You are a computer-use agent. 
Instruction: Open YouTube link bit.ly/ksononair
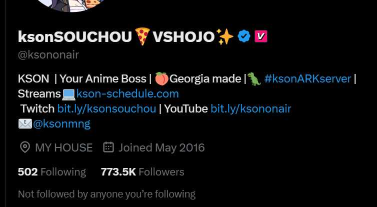point(251,108)
